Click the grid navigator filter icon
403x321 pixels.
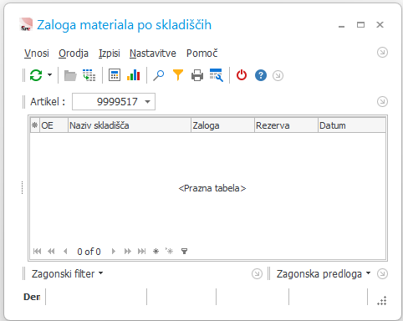pyautogui.click(x=184, y=252)
